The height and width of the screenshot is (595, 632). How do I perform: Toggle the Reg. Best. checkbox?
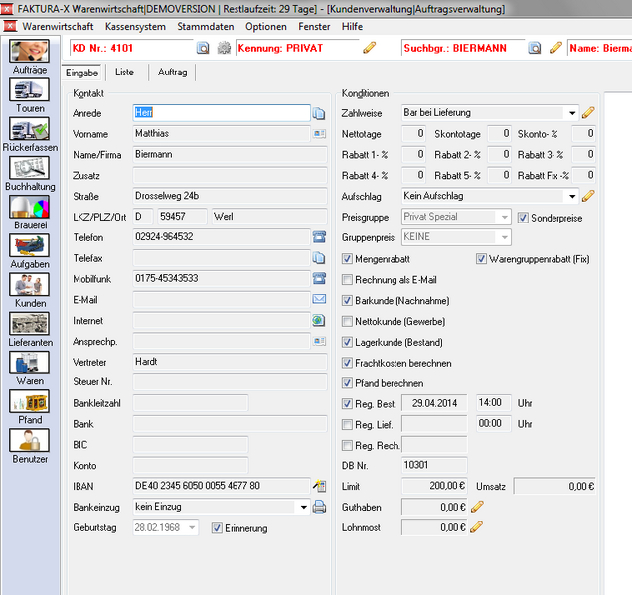(x=347, y=403)
